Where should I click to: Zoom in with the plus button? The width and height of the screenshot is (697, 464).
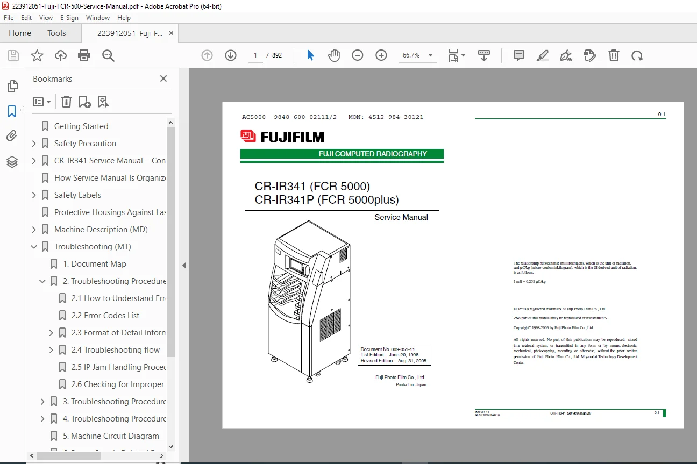[x=381, y=55]
